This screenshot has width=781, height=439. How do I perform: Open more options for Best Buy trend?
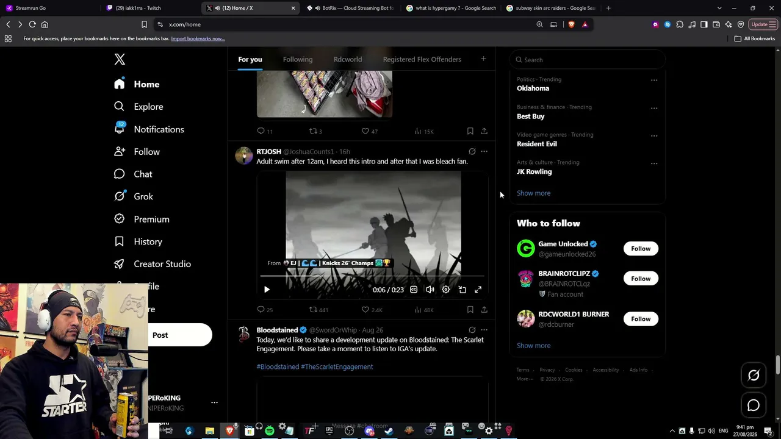pos(654,108)
